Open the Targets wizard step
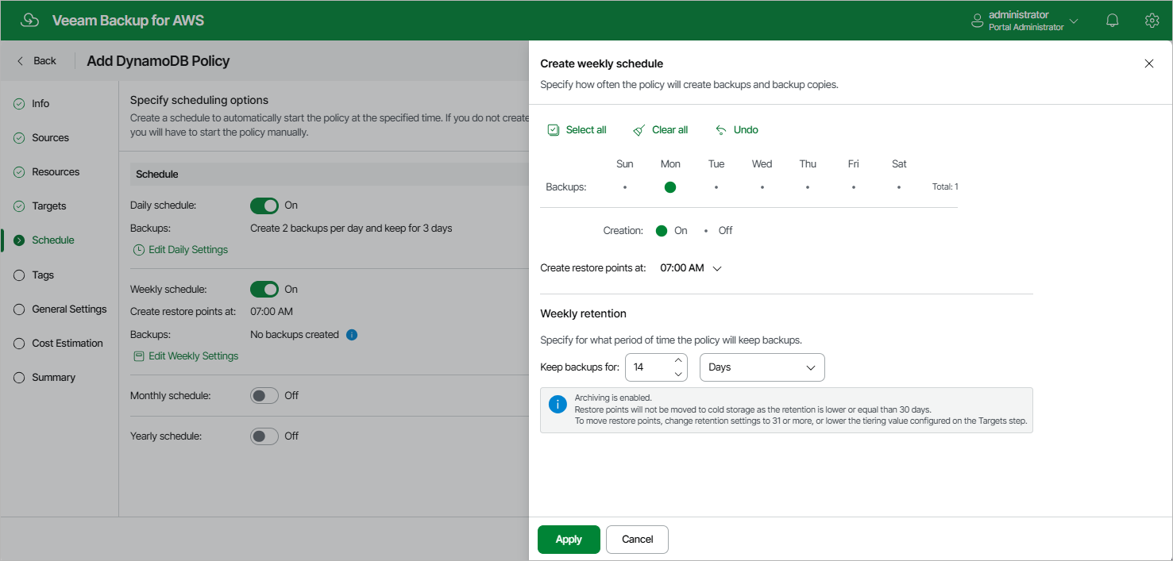This screenshot has height=561, width=1173. [48, 206]
